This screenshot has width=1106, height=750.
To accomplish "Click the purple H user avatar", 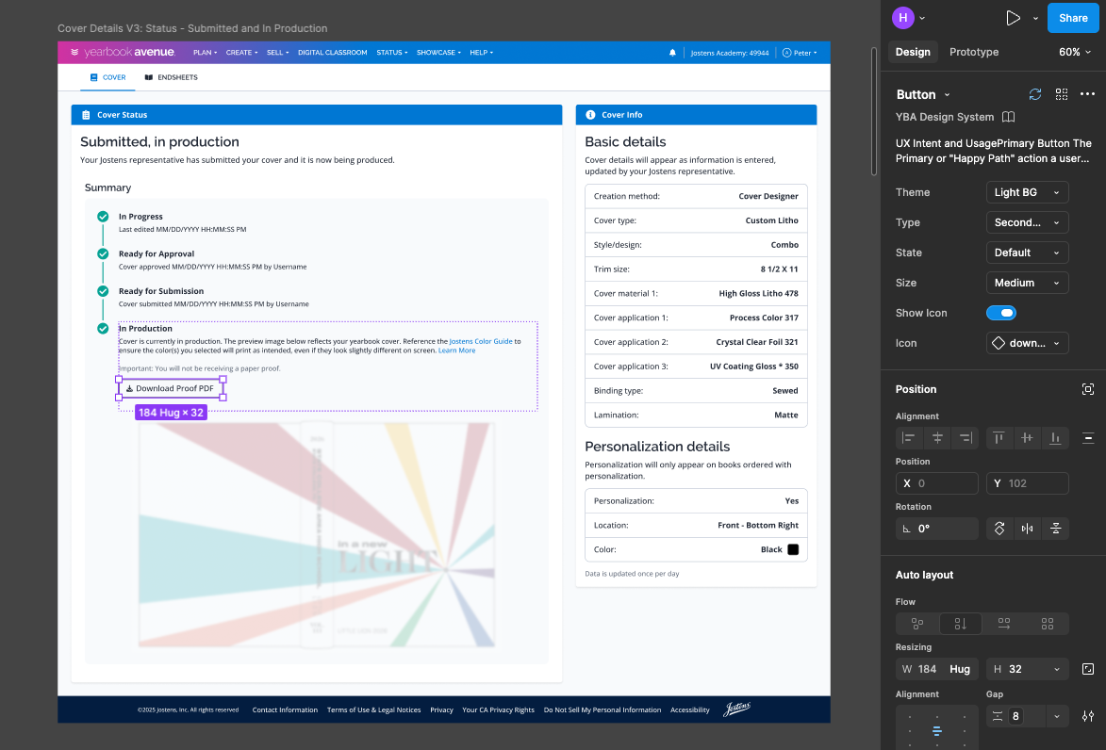I will tap(903, 18).
